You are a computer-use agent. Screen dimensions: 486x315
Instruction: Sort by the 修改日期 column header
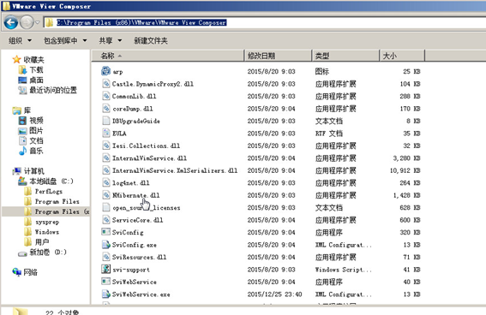click(278, 56)
